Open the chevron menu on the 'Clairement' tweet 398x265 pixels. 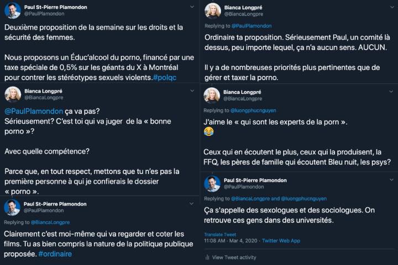pos(191,203)
